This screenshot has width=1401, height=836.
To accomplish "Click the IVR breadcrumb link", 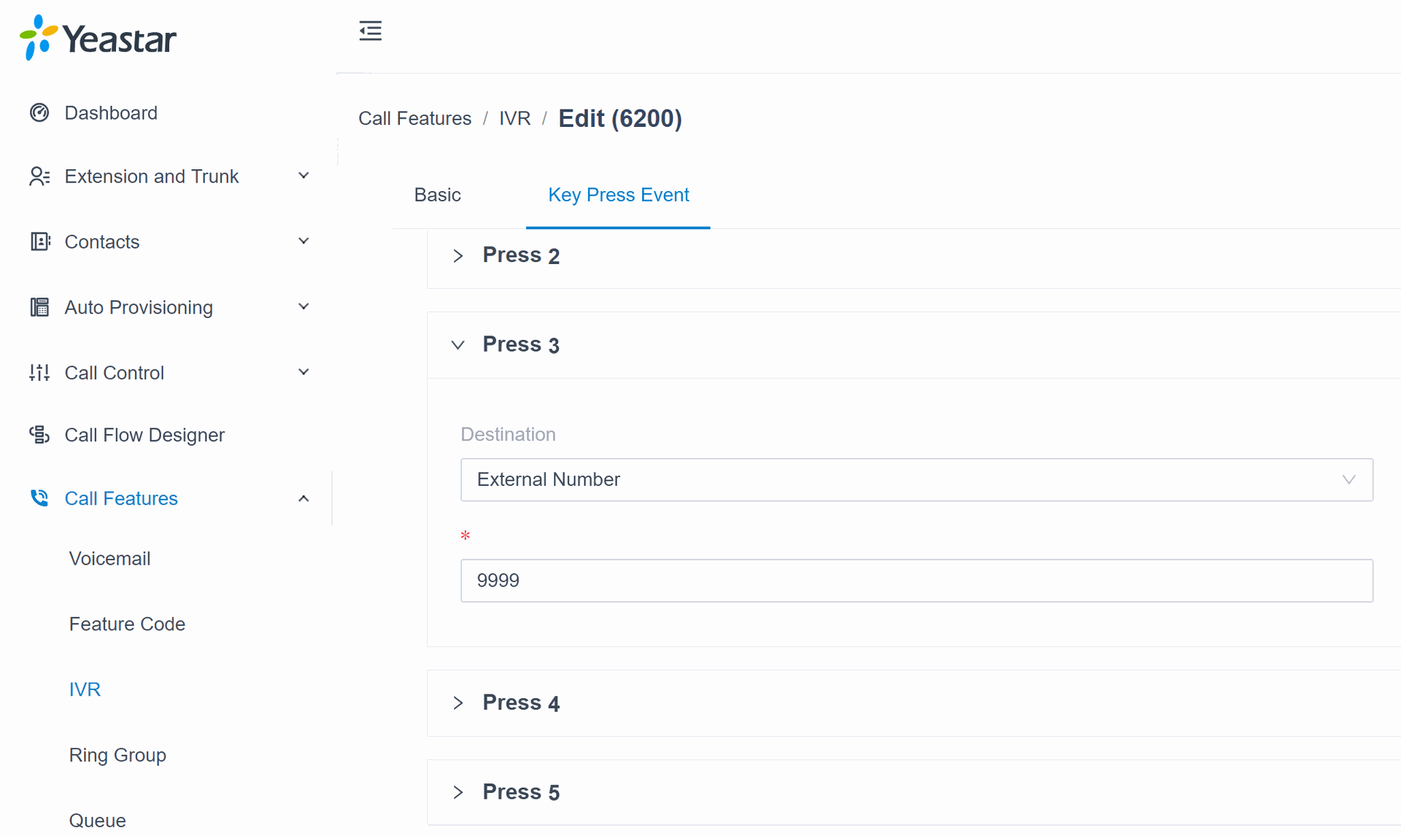I will (x=514, y=118).
